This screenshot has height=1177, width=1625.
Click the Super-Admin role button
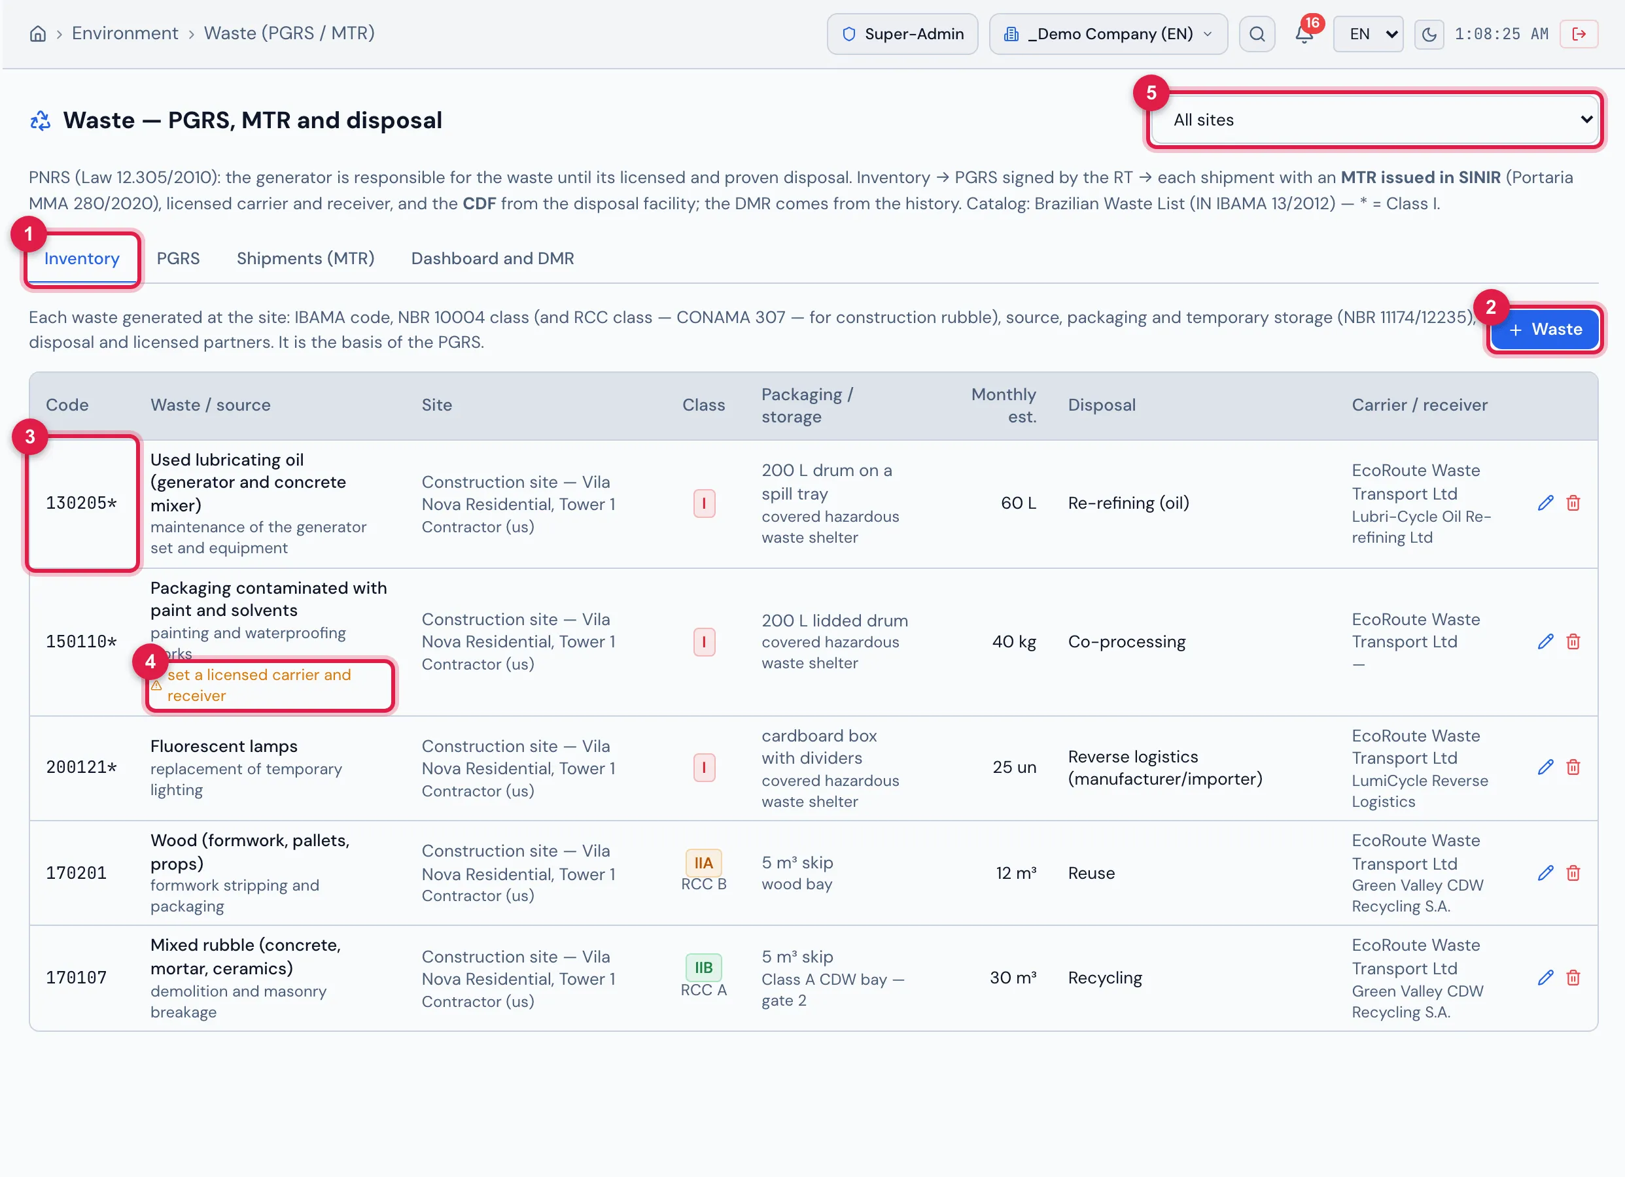[x=902, y=33]
